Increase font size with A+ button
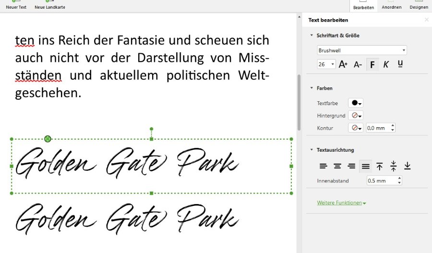Image resolution: width=432 pixels, height=253 pixels. click(x=343, y=64)
